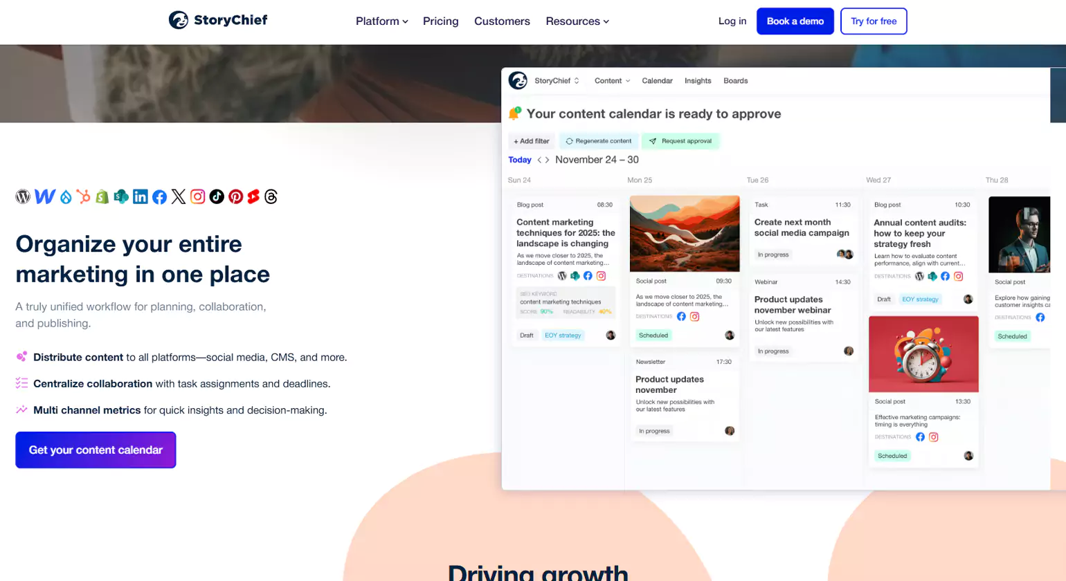Click the X (Twitter) icon

click(179, 196)
